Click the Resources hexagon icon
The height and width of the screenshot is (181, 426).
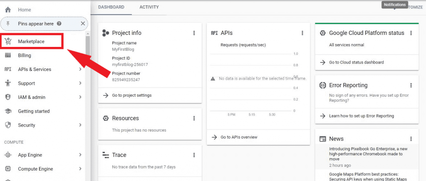point(105,118)
